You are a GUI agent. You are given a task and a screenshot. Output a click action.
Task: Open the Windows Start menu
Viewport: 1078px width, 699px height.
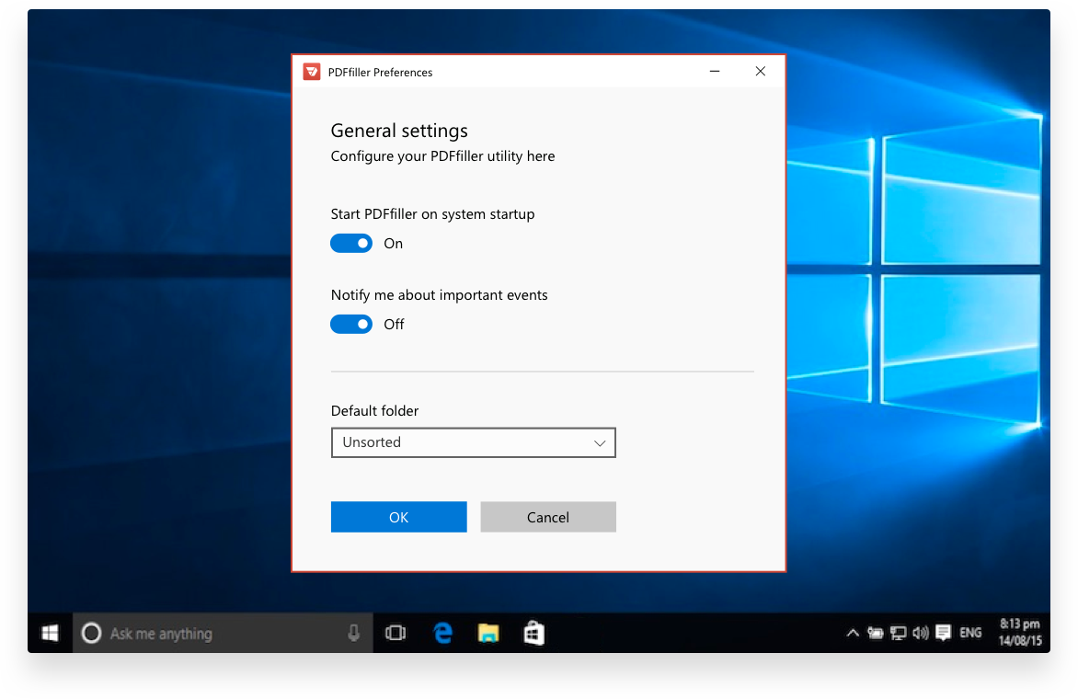[x=51, y=633]
